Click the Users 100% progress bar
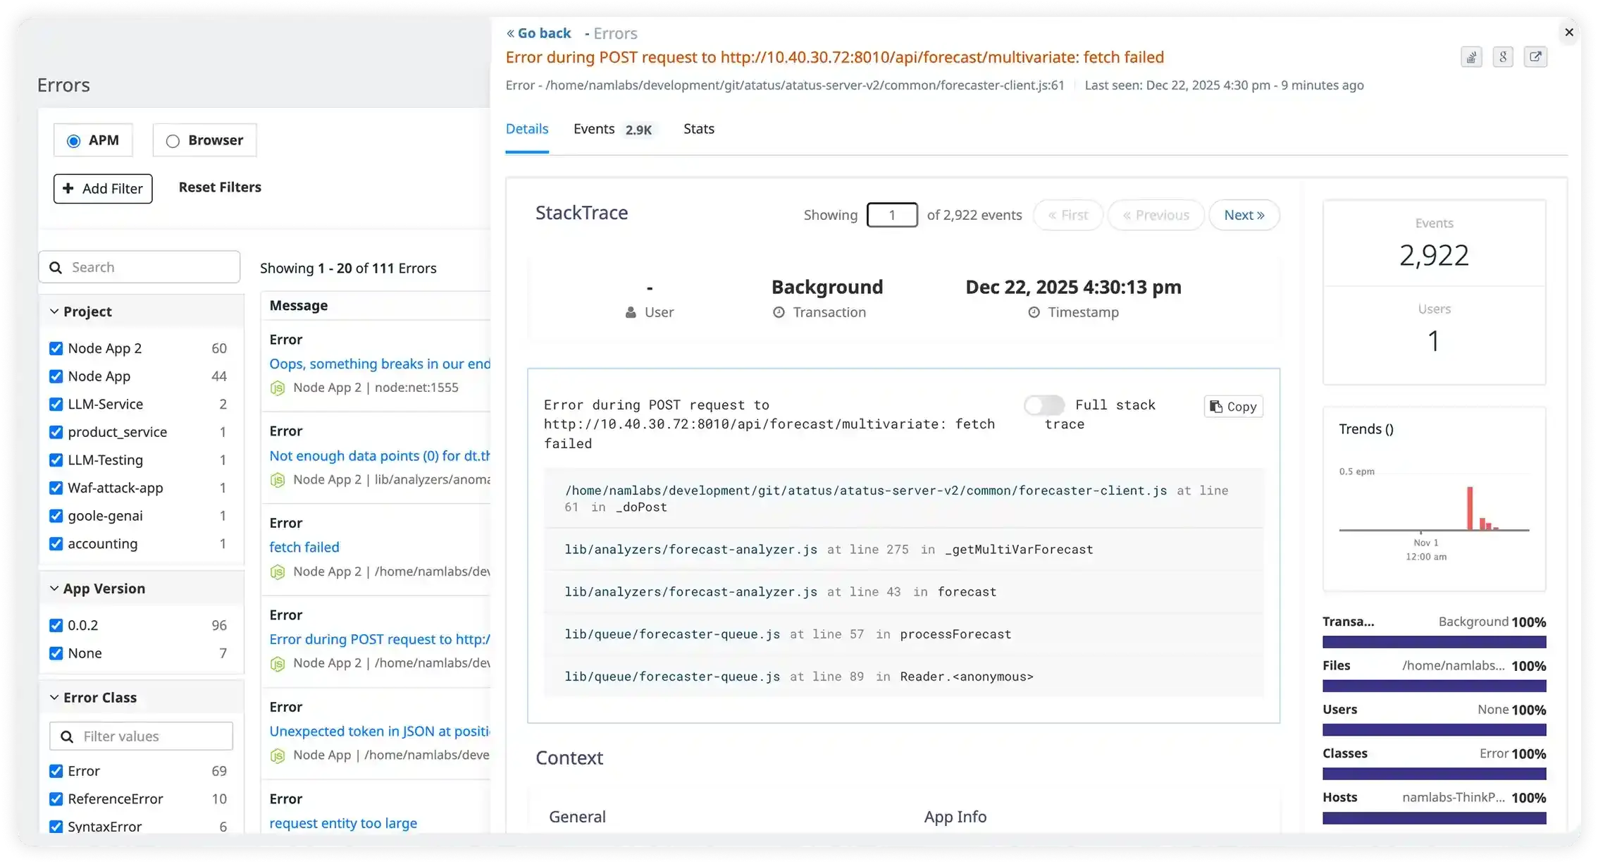 click(x=1434, y=729)
